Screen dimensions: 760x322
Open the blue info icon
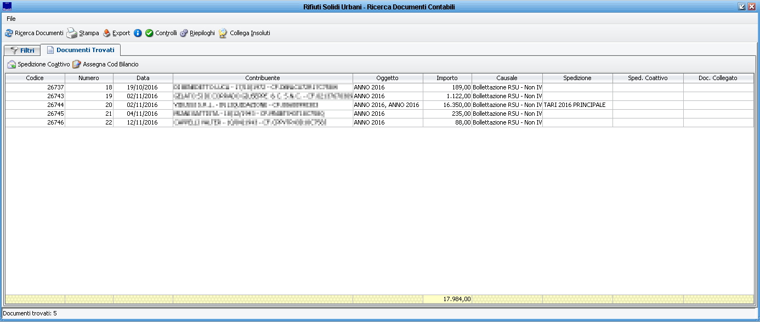[x=138, y=33]
